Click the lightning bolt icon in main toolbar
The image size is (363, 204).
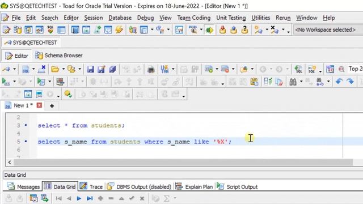point(119,30)
